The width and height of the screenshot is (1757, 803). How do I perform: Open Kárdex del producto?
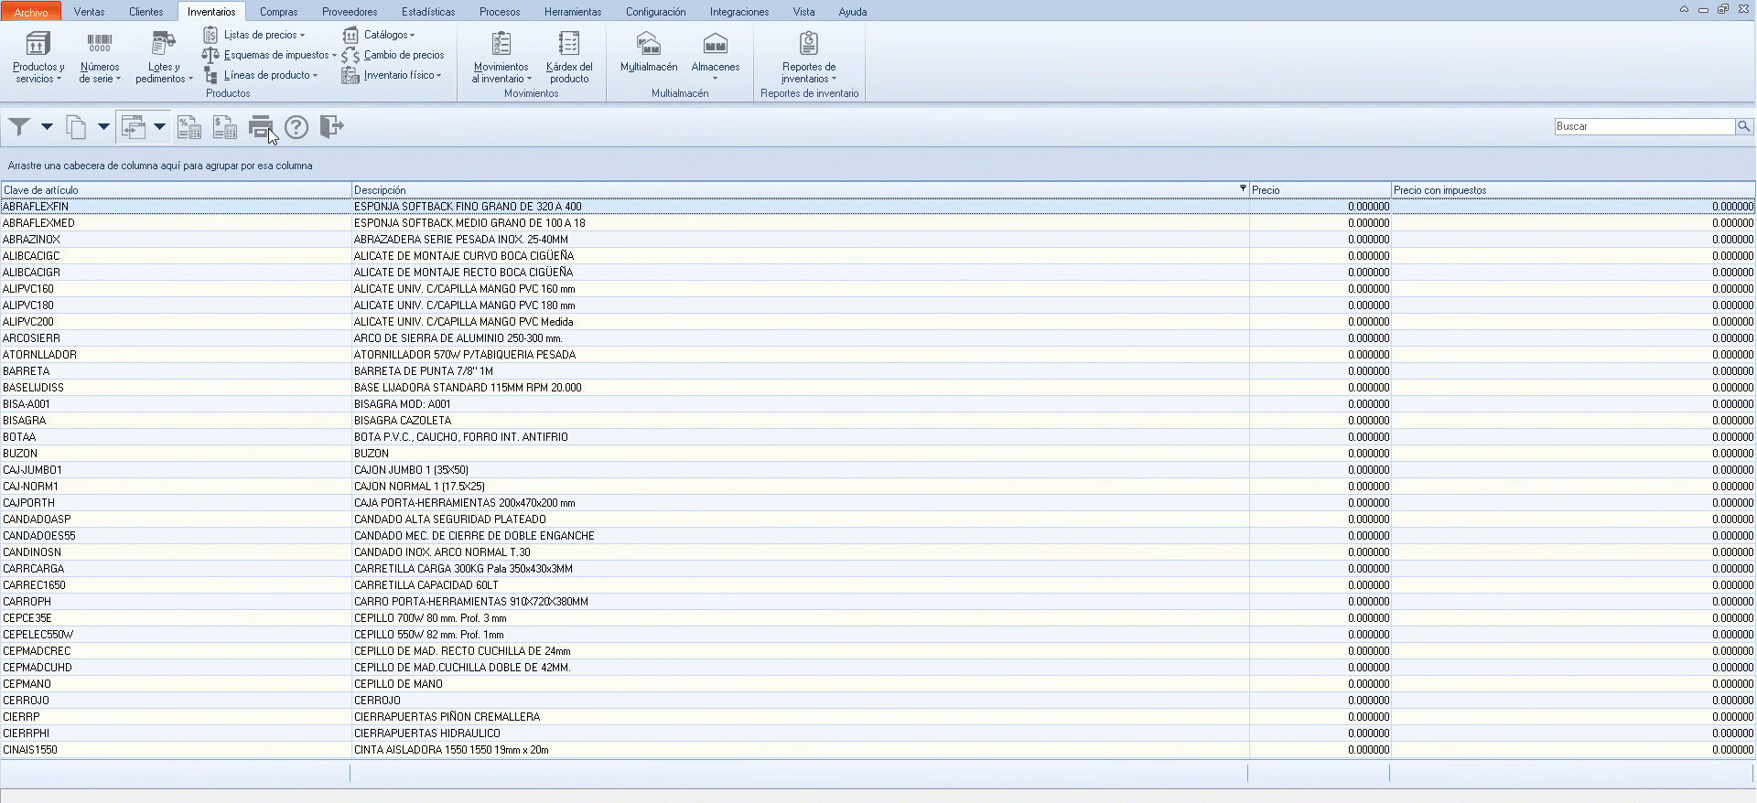coord(568,57)
